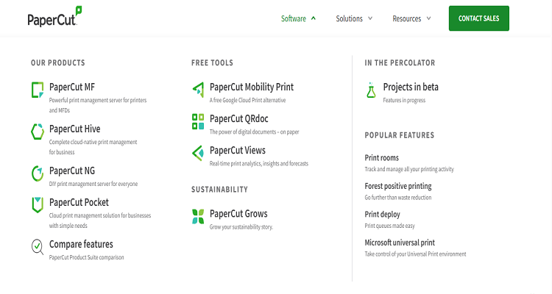
Task: Click the PaperCut MF product icon
Action: click(38, 90)
